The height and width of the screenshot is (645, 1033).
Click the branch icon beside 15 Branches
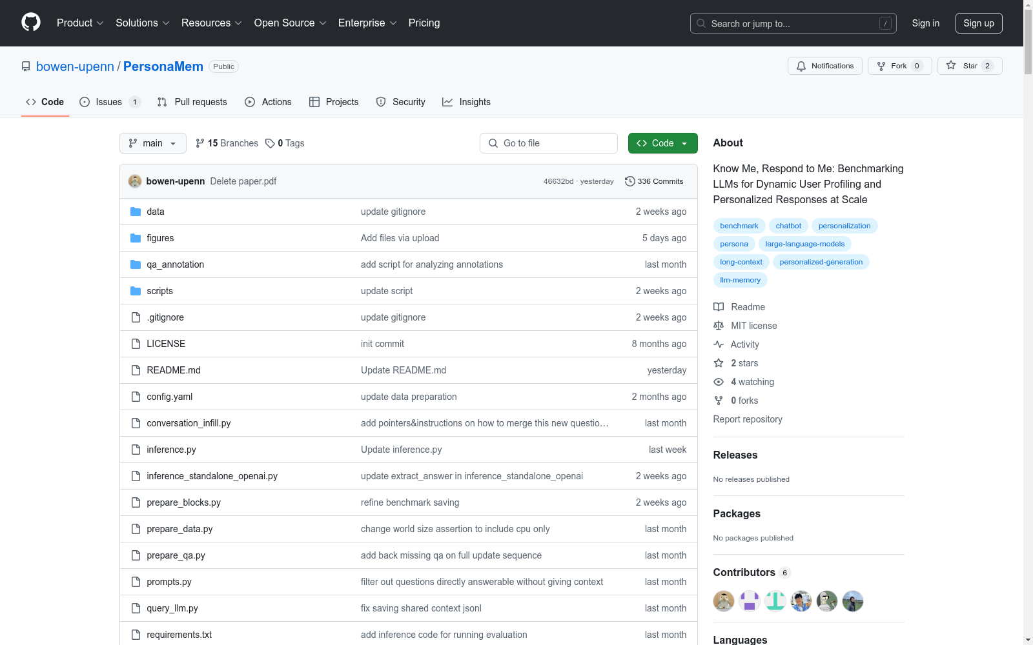click(x=200, y=143)
